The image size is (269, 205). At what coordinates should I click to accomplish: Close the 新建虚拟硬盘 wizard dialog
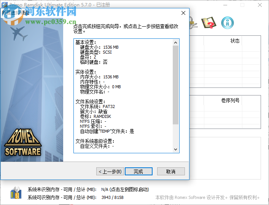183,13
